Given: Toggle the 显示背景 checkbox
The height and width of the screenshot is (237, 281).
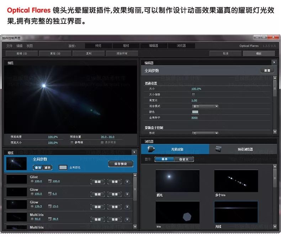Looking at the screenshot, I should (x=101, y=142).
